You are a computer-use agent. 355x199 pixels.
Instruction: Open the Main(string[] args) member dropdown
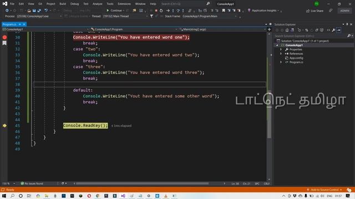click(x=222, y=29)
